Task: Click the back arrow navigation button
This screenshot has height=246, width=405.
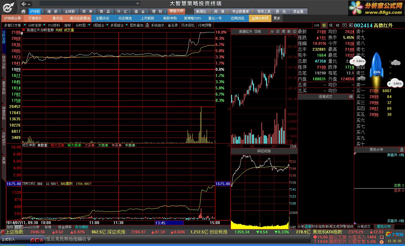Action: coord(24,4)
